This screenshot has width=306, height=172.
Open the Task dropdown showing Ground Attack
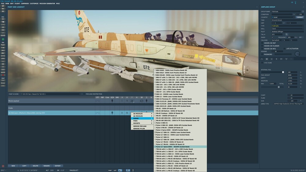287,20
